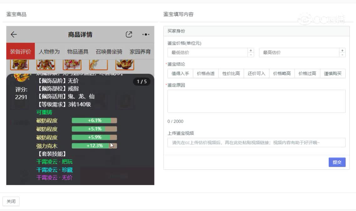Decrease 最高估价 with minus stepper
The height and width of the screenshot is (211, 356).
[x=342, y=55]
